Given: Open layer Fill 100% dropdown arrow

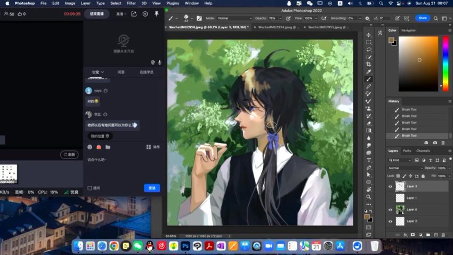Looking at the screenshot, I should coord(449,176).
